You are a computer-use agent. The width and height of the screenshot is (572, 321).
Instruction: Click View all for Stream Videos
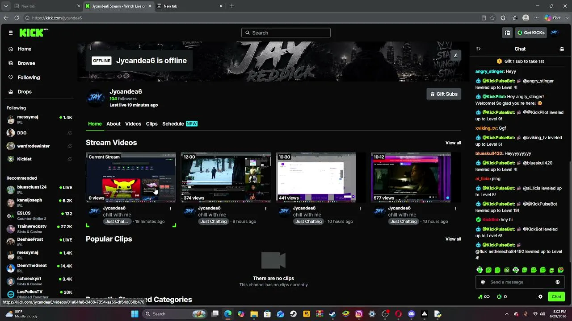453,143
